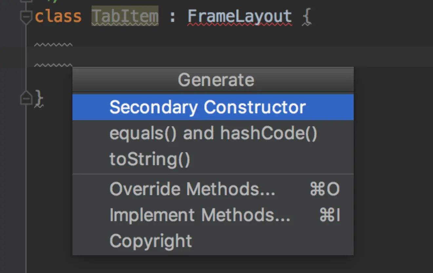
Task: Click the closing curly brace of the class
Action: click(x=39, y=97)
